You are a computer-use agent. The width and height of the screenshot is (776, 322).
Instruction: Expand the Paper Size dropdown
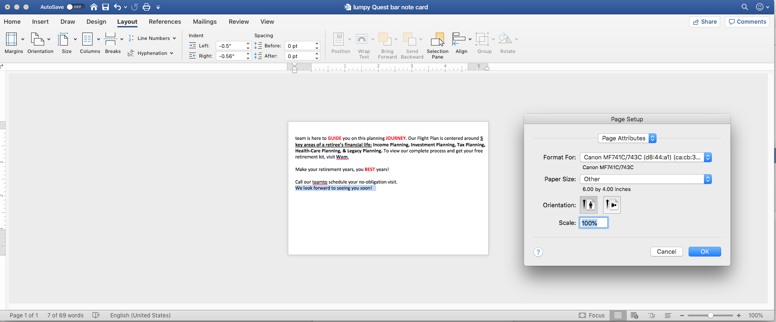click(645, 179)
